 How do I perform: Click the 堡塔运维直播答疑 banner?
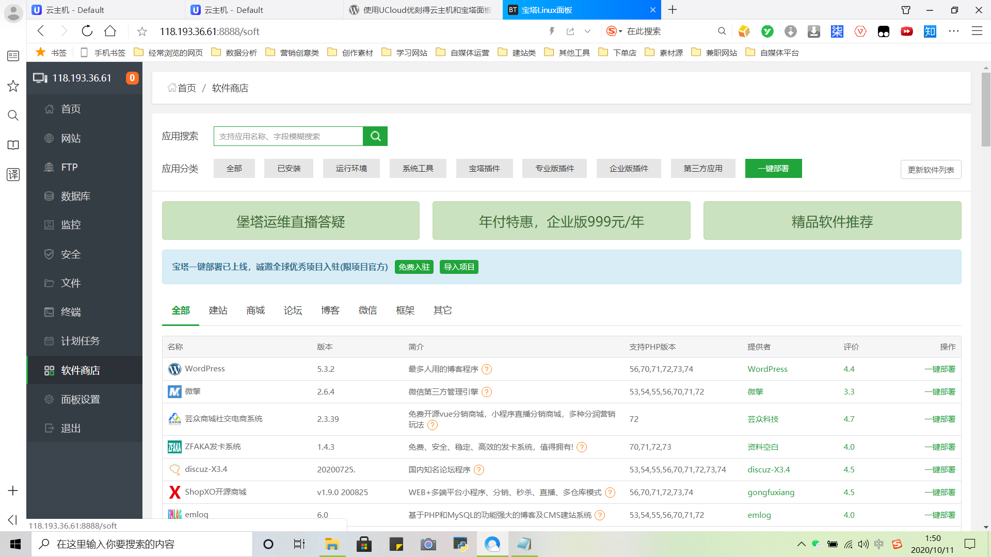[291, 221]
